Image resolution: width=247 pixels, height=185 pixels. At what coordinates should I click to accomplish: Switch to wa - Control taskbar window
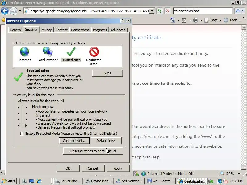click(161, 181)
